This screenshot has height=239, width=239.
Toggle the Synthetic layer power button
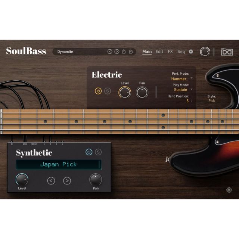(x=89, y=152)
